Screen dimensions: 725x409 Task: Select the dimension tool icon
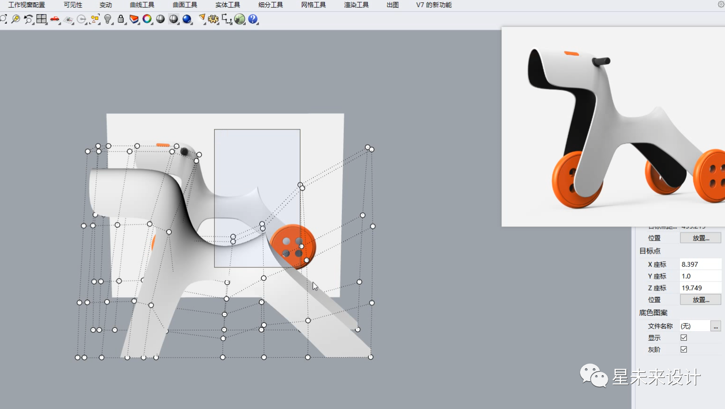[x=226, y=19]
